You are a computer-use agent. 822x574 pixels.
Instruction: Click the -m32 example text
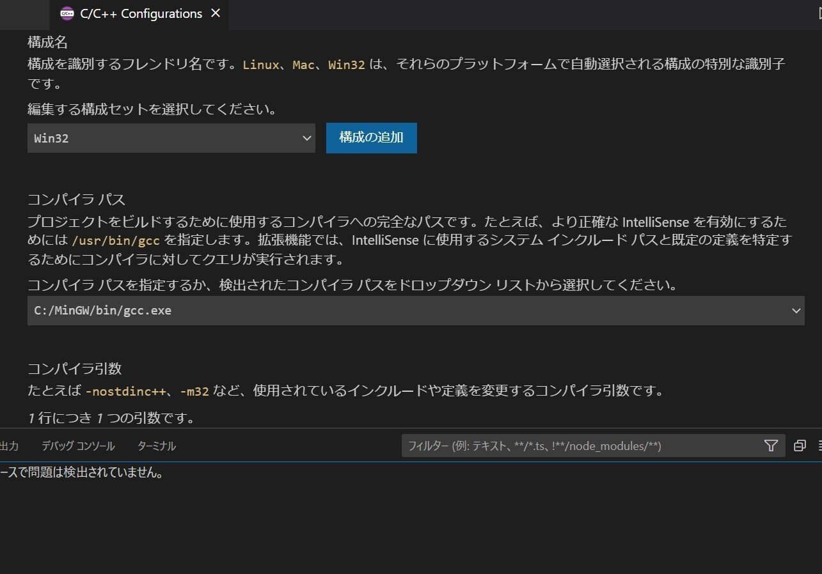(x=194, y=391)
